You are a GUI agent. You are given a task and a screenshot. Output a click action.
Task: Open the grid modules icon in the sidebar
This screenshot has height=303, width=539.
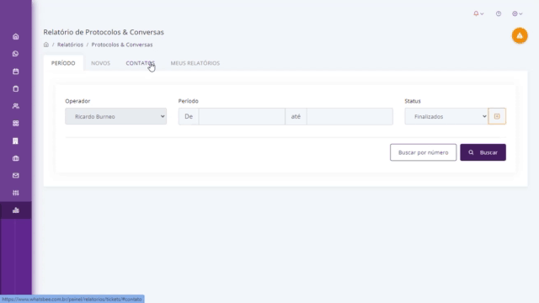[16, 124]
